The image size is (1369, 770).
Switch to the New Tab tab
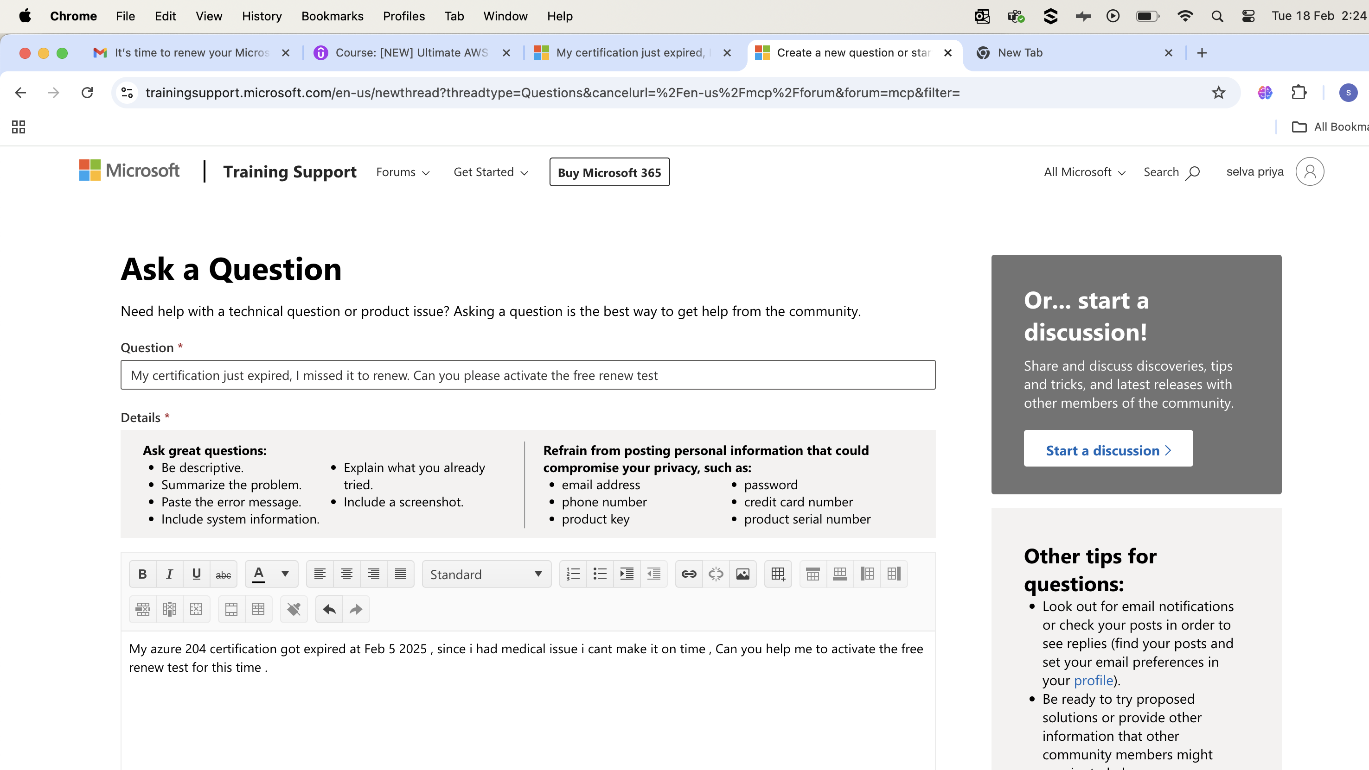pos(1073,52)
